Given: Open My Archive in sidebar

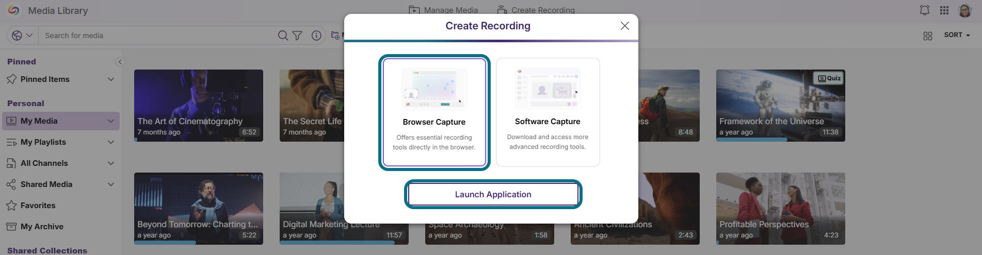Looking at the screenshot, I should (61, 227).
